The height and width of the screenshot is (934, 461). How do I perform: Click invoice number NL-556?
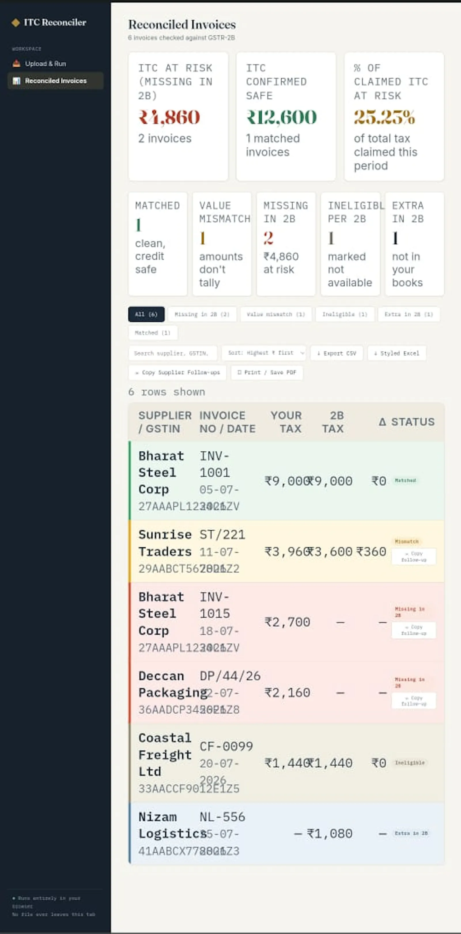point(222,817)
